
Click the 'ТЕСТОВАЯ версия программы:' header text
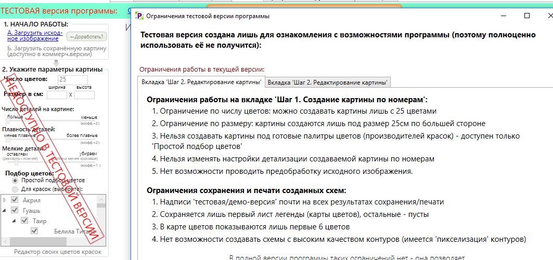click(x=59, y=11)
